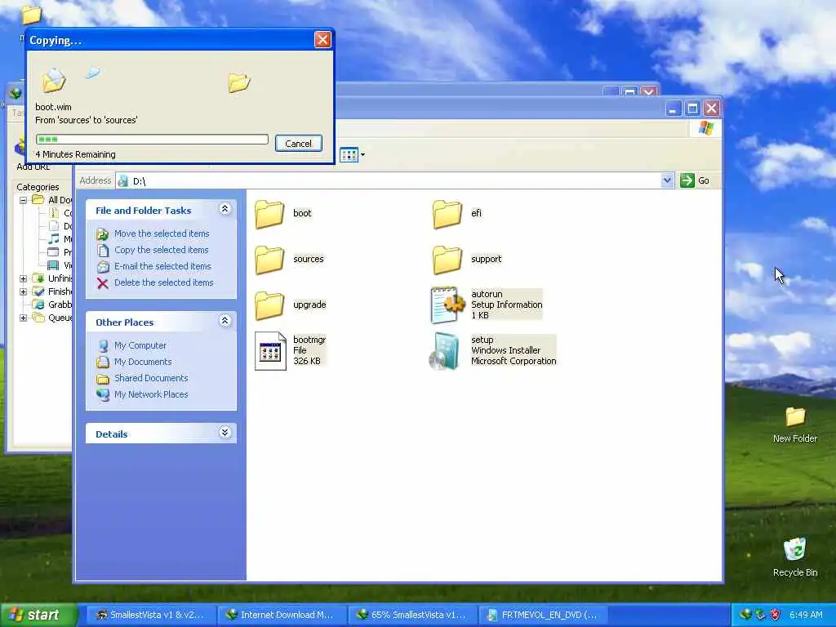Expand the Unfinished category in IDM
This screenshot has height=627, width=836.
[x=23, y=279]
